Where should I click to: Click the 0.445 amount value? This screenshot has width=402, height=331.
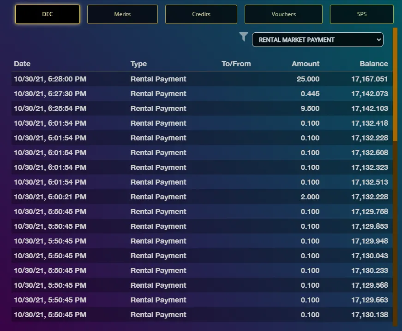coord(310,94)
